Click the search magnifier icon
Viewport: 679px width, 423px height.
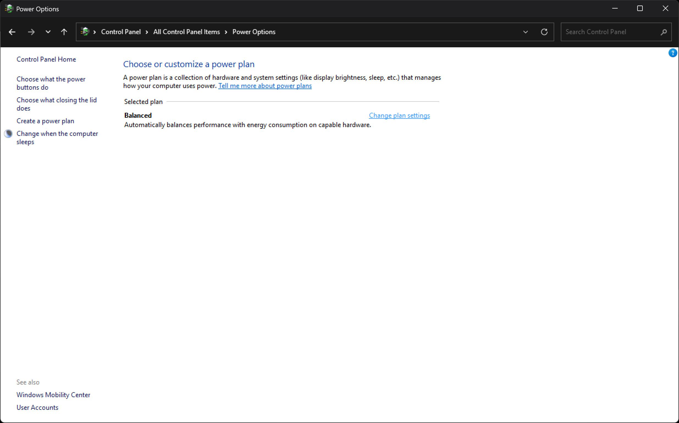[664, 32]
